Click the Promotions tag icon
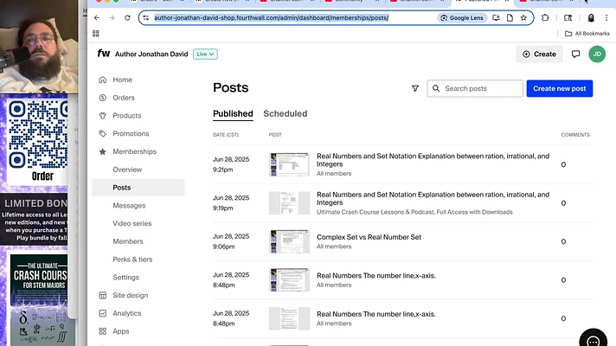The height and width of the screenshot is (346, 616). click(103, 133)
